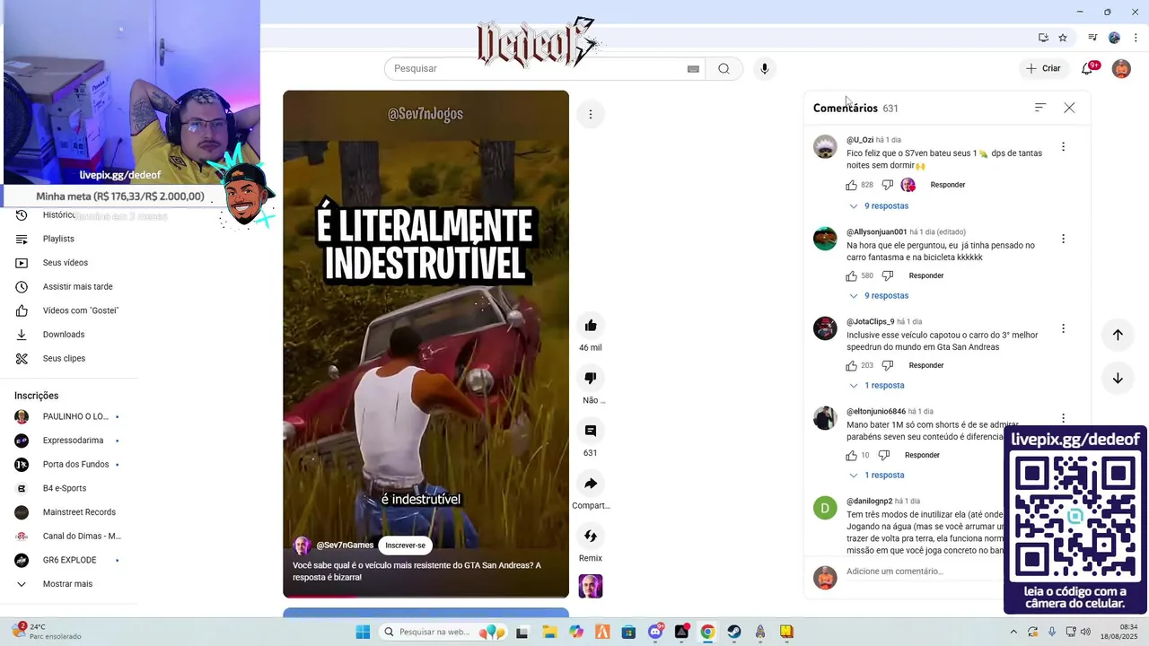Image resolution: width=1149 pixels, height=646 pixels.
Task: Go to next Short with down arrow
Action: coord(1118,378)
